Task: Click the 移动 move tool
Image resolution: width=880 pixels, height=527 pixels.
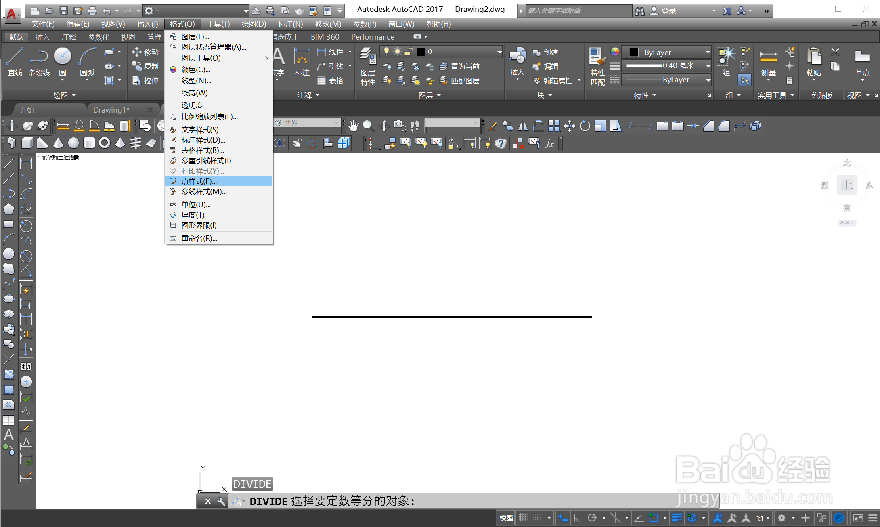Action: (x=145, y=52)
